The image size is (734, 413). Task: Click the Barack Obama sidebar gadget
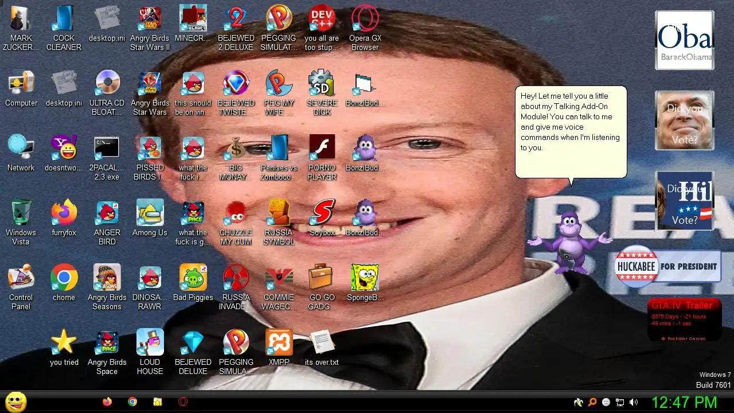point(685,40)
